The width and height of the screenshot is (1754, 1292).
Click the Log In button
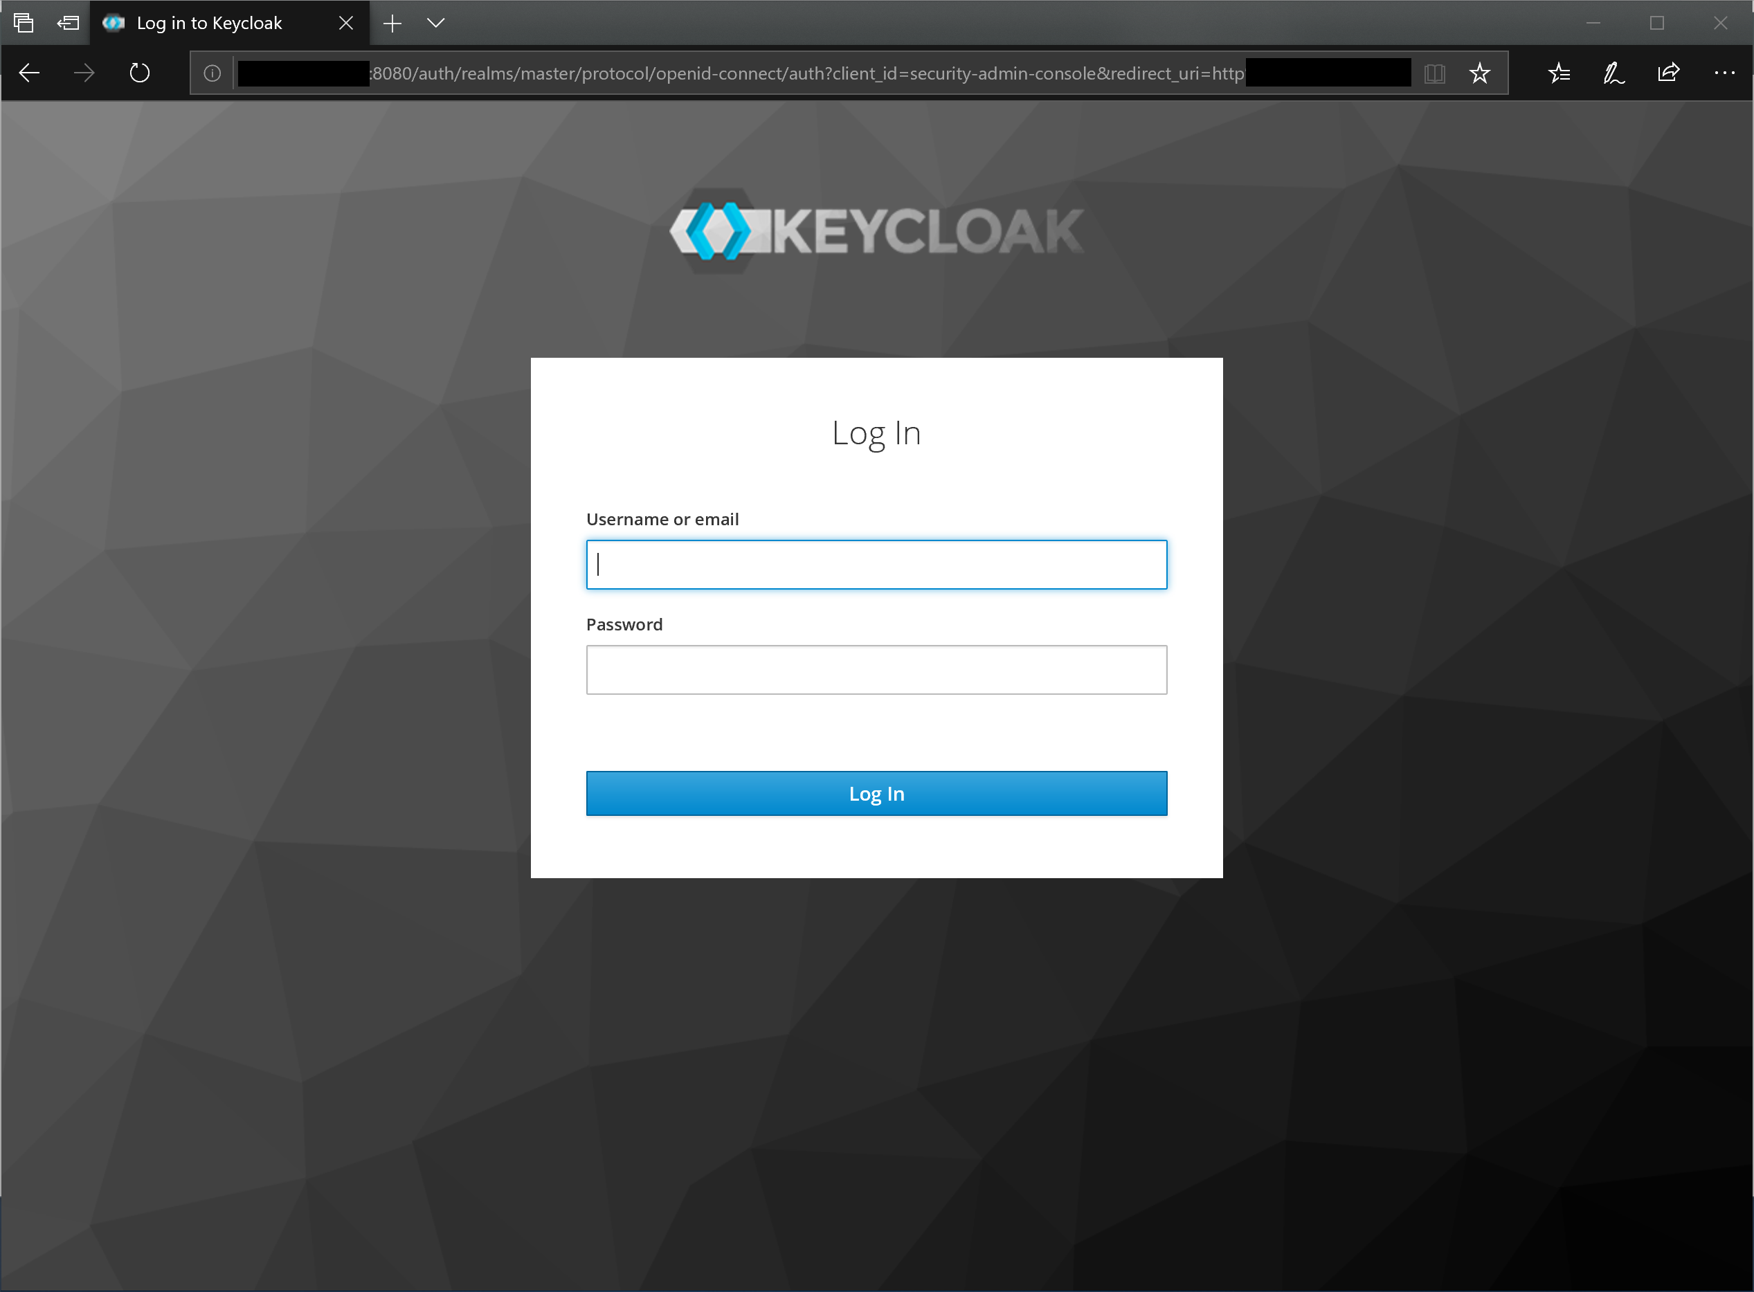click(877, 792)
